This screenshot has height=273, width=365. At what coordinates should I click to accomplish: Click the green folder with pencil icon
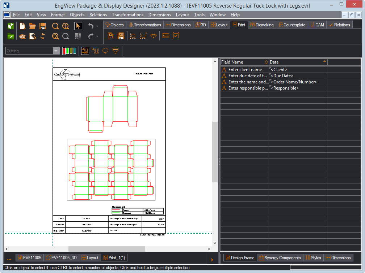coord(11,36)
